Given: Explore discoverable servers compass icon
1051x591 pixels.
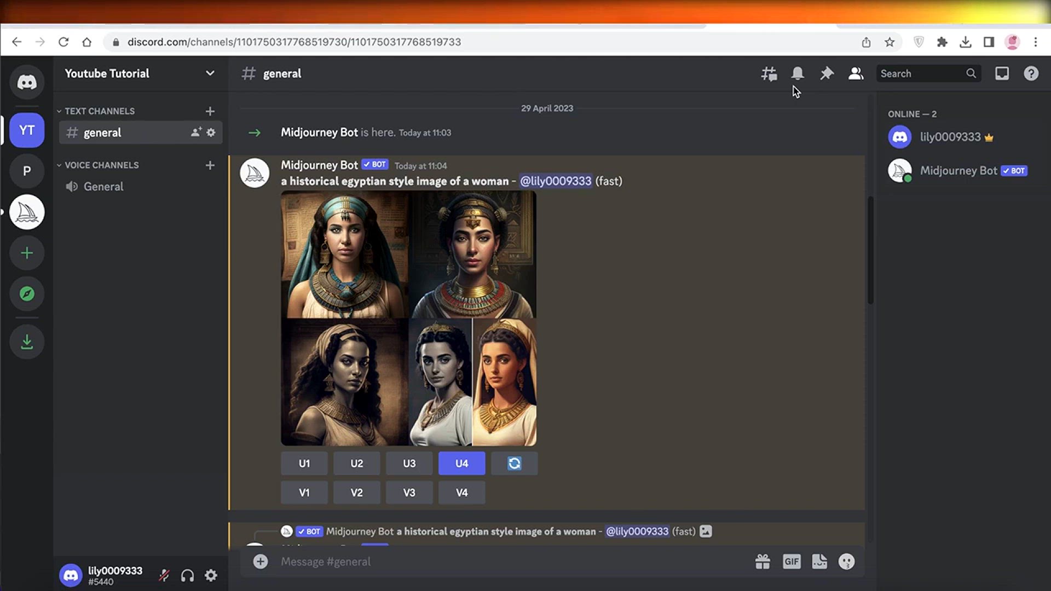Looking at the screenshot, I should (x=27, y=294).
